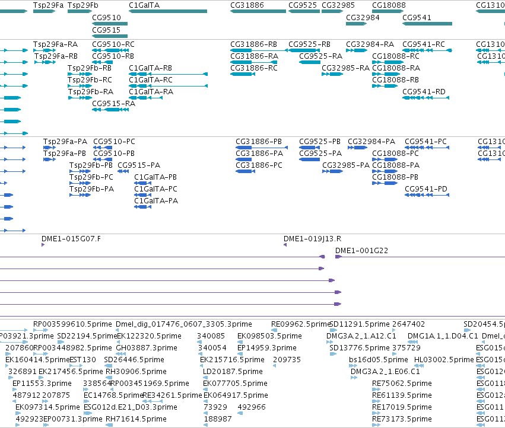Select the CG9541-RD transcript
505x428 pixels.
click(x=425, y=98)
